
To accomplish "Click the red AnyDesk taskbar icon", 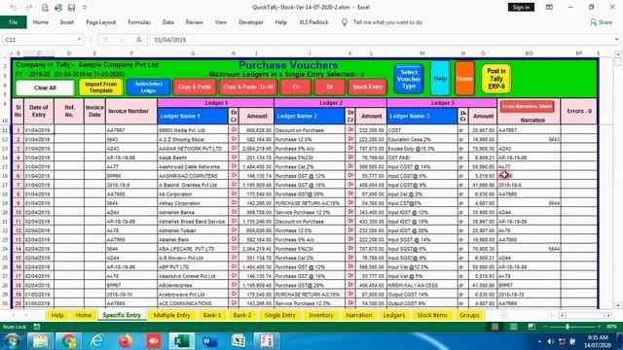I will pos(154,341).
